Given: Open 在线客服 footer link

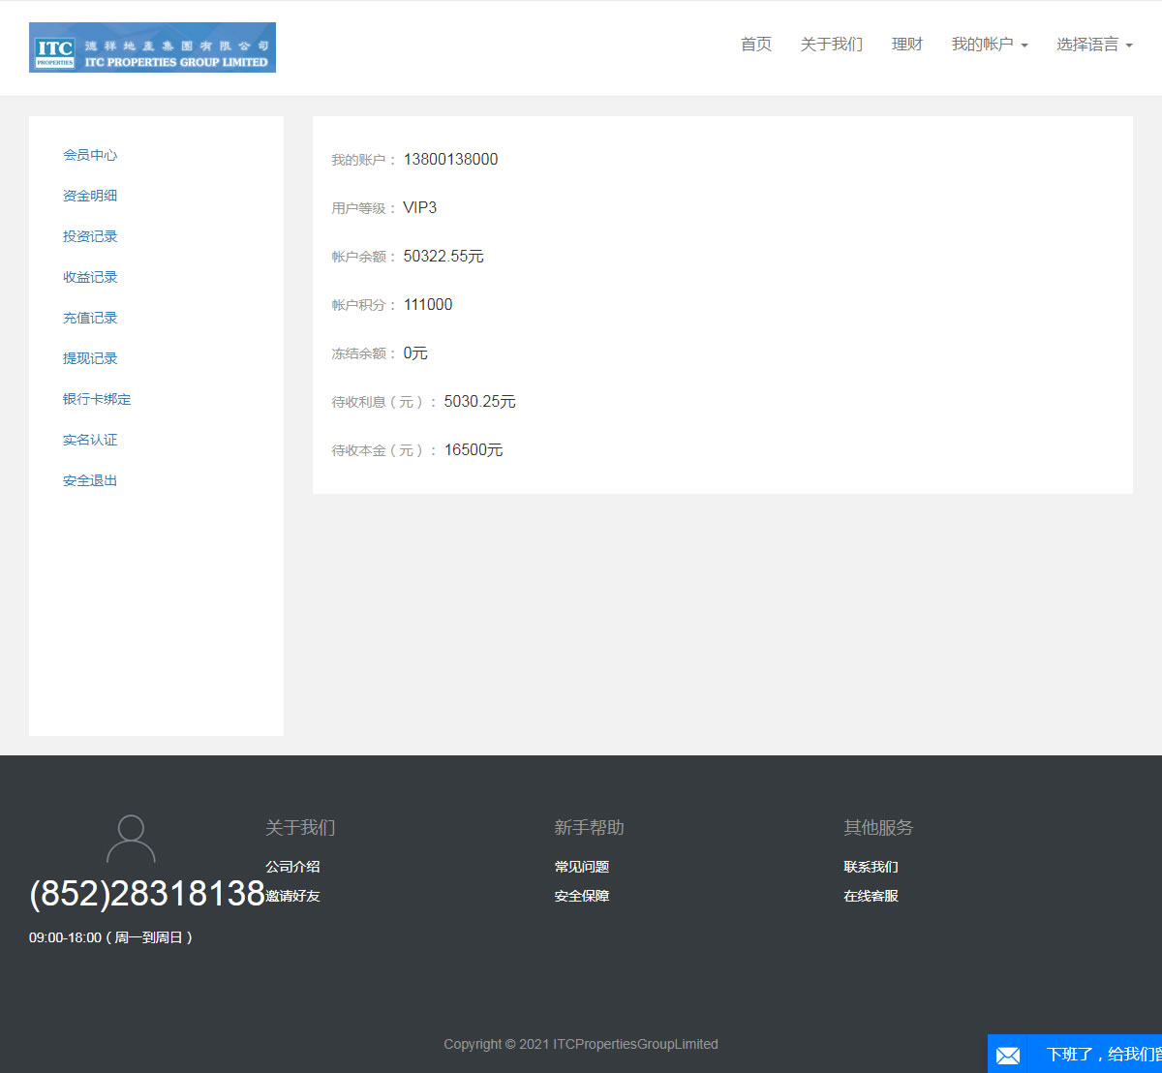Looking at the screenshot, I should tap(871, 896).
